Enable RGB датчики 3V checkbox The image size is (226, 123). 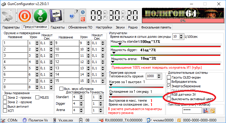tap(169, 95)
